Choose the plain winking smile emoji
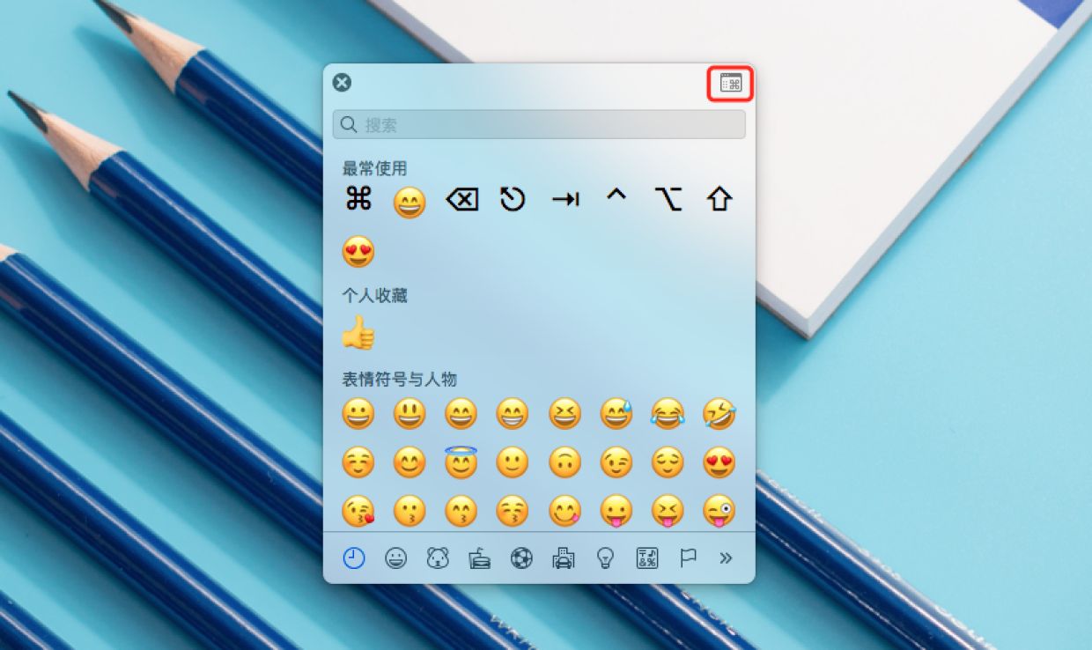Image resolution: width=1092 pixels, height=650 pixels. point(616,462)
